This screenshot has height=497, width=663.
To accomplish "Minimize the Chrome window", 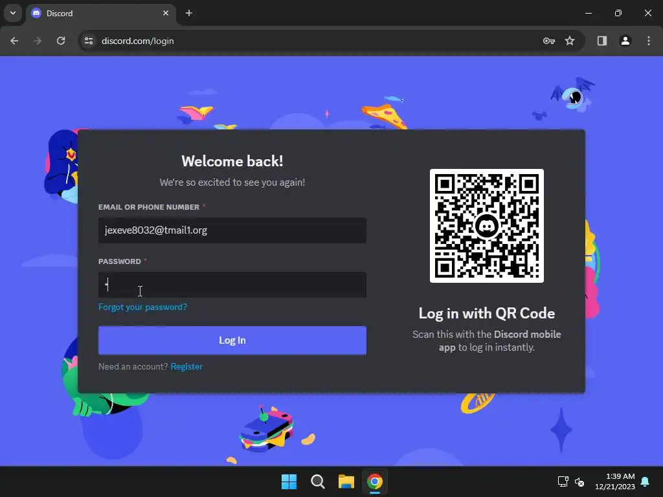I will point(588,13).
